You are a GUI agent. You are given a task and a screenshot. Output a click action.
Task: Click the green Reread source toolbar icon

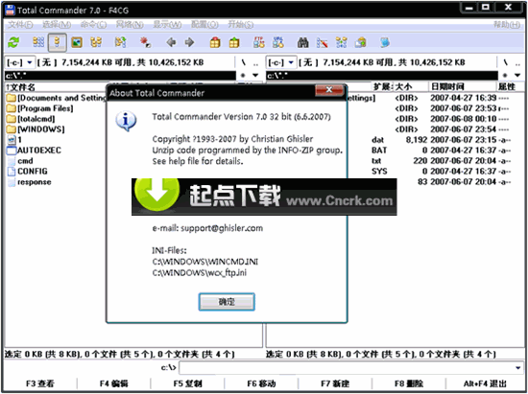click(13, 42)
